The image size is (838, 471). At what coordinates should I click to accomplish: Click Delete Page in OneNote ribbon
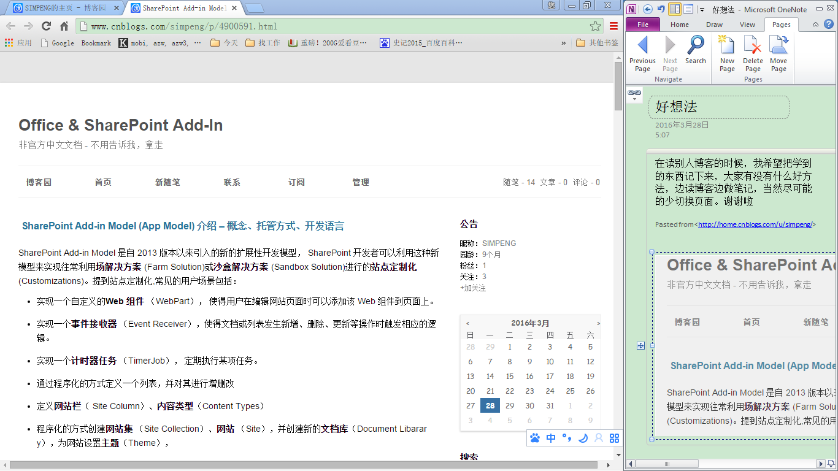[x=753, y=54]
